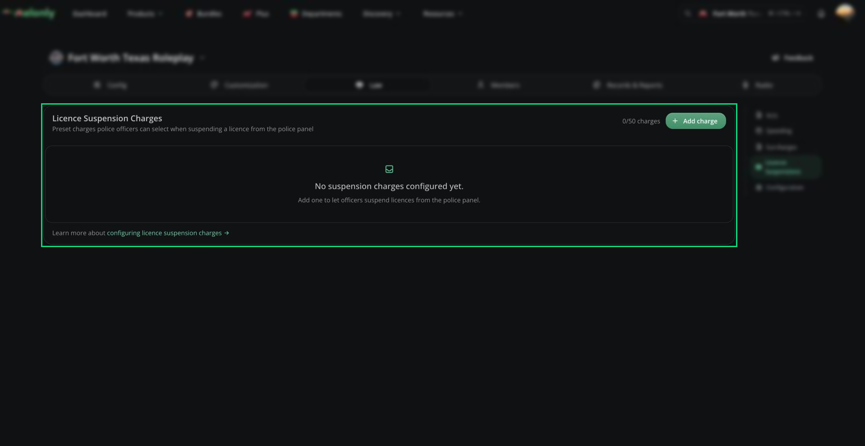Expand the Fort Worth Texas Roleplay server selector
Screen dimensions: 865x446
point(127,58)
